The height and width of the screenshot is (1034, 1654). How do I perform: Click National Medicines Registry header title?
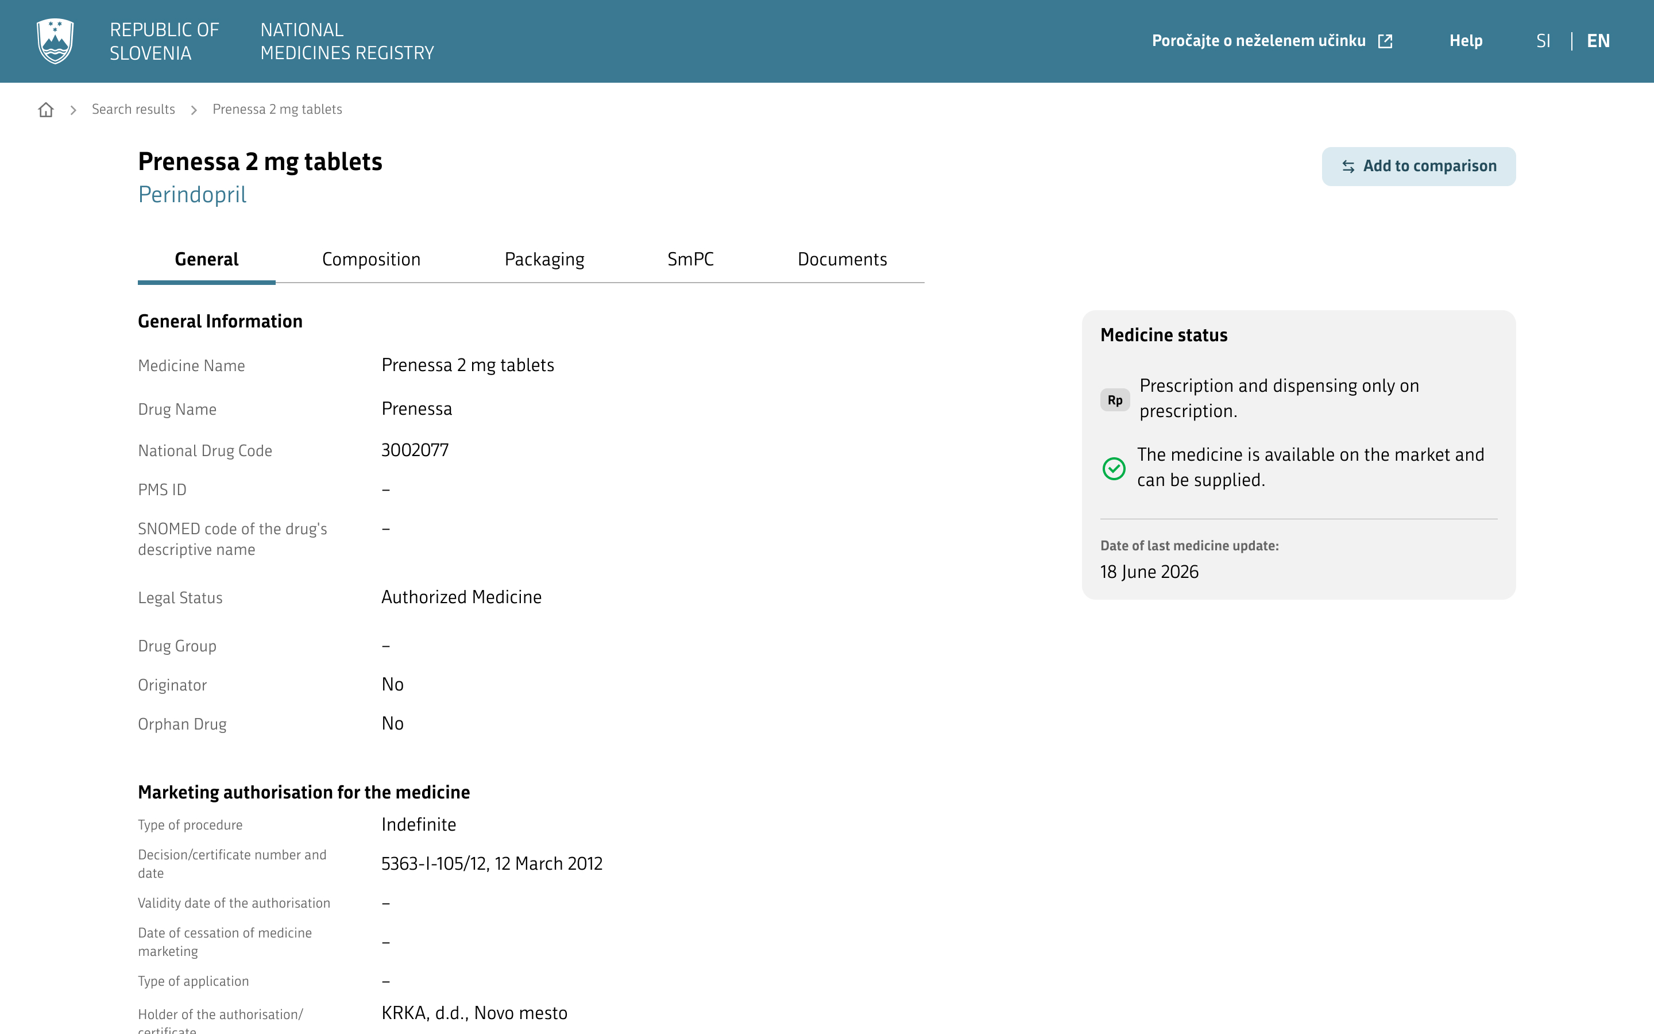347,41
